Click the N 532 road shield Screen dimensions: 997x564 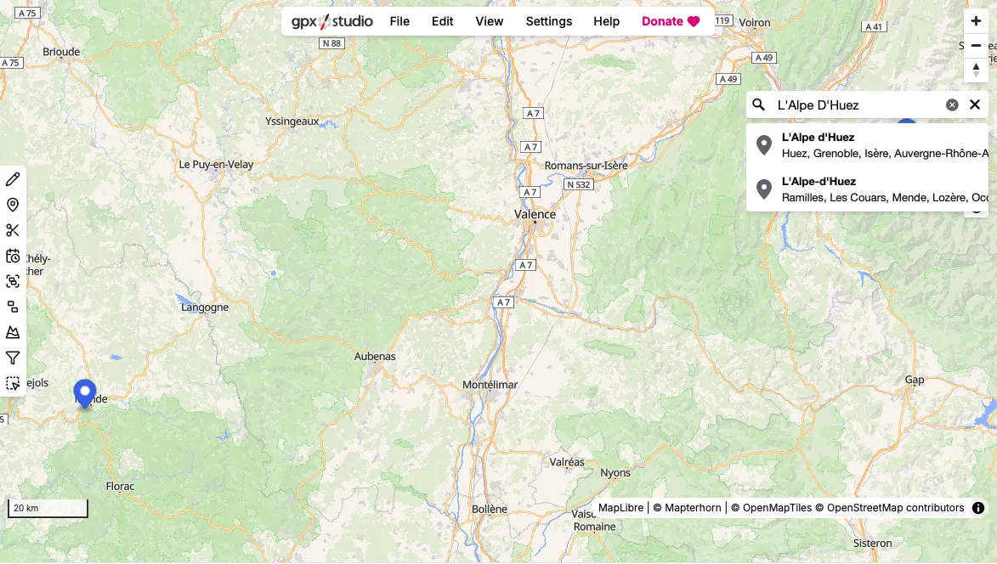[578, 184]
